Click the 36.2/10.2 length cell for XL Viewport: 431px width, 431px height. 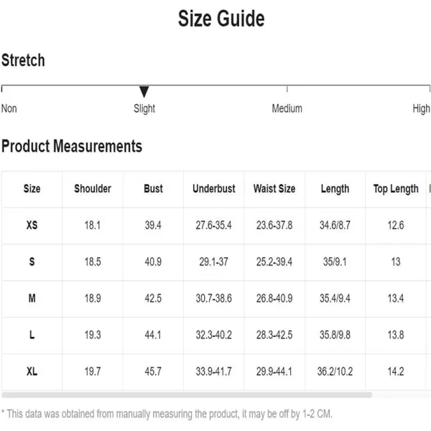click(335, 371)
